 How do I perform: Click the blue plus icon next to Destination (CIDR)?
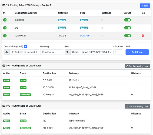pos(26,46)
